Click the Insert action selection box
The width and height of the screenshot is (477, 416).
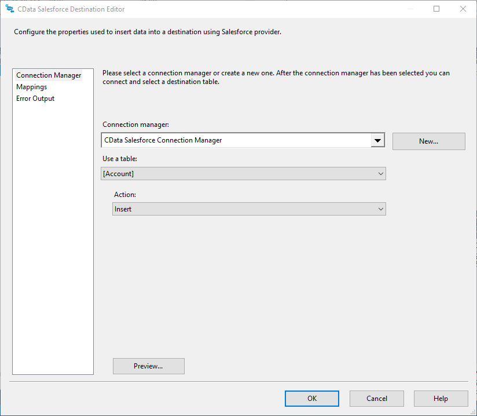243,209
